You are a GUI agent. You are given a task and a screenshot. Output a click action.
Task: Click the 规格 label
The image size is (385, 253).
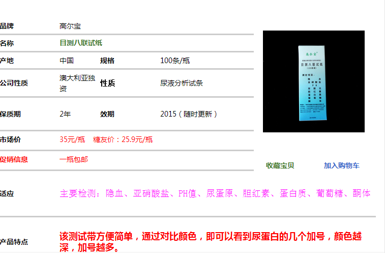(x=107, y=61)
